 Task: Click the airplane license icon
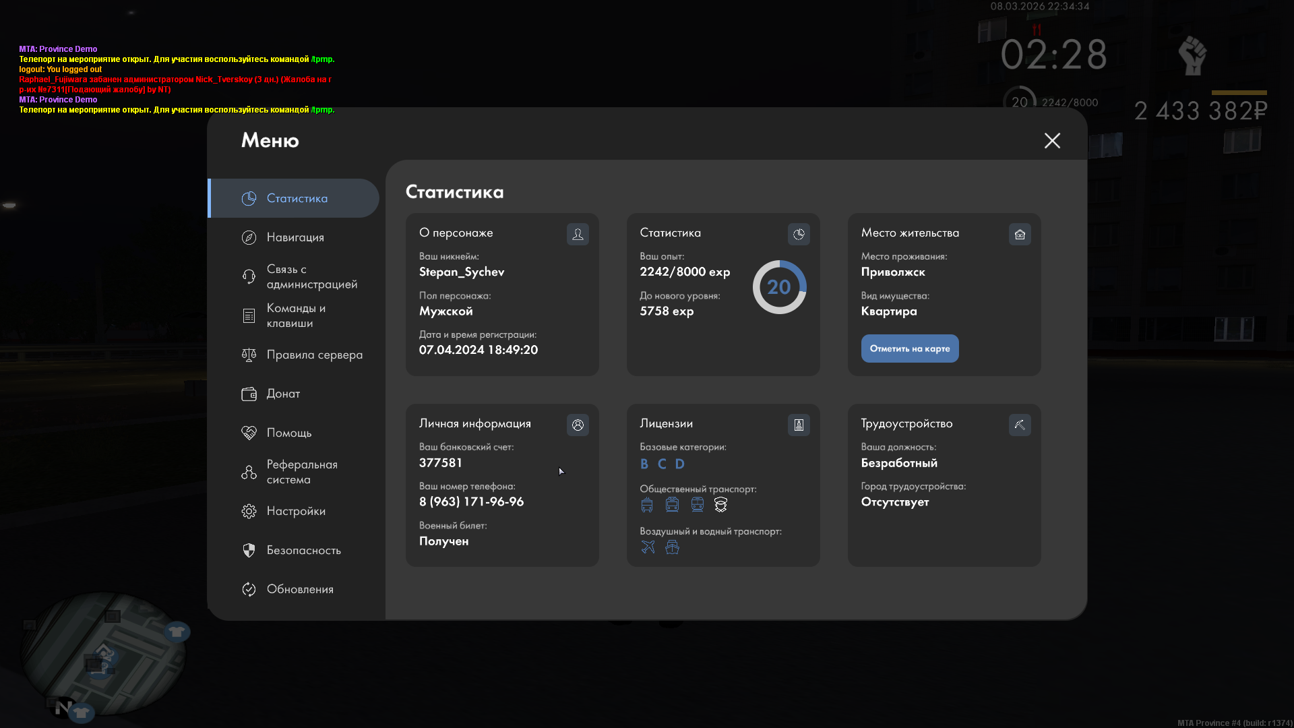pos(648,547)
